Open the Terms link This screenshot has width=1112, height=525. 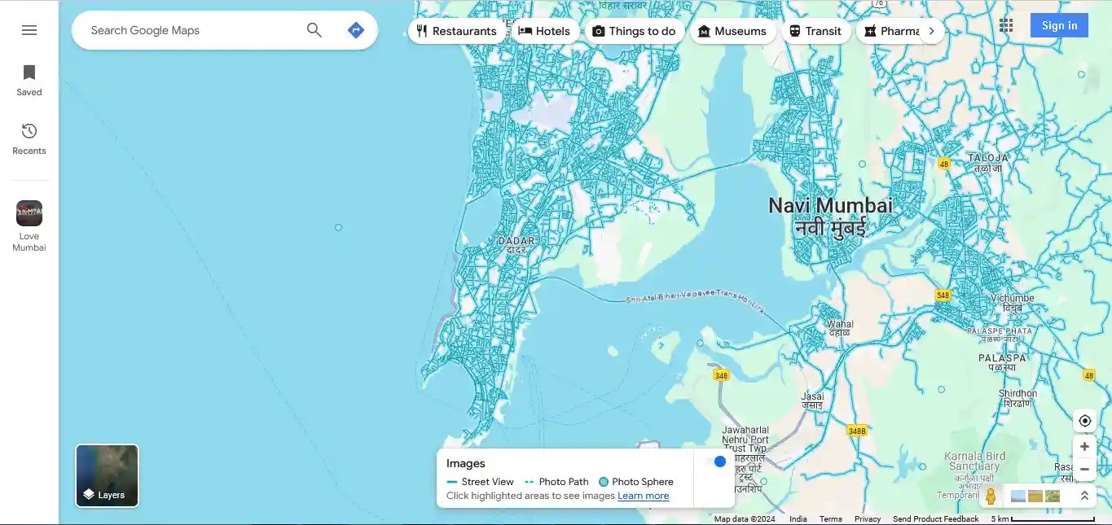[831, 519]
